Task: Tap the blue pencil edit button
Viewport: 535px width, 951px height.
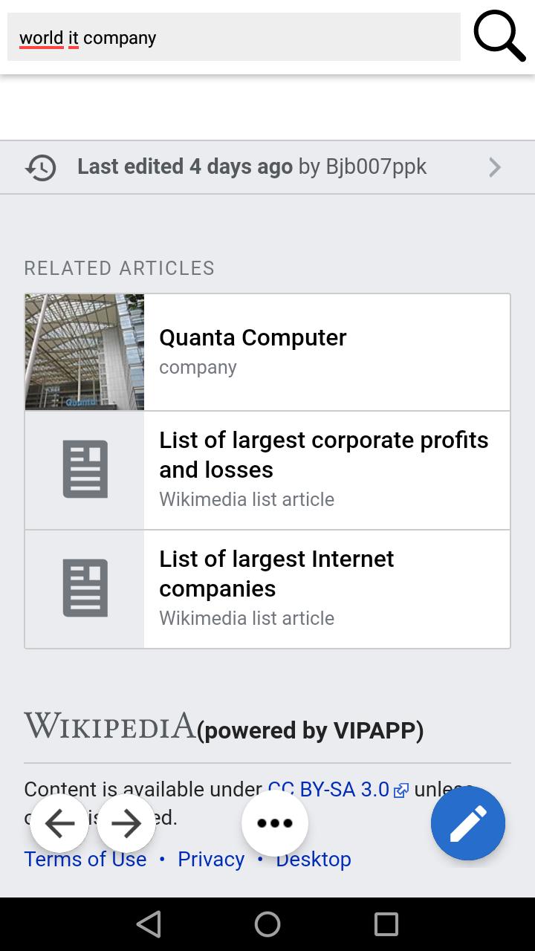Action: [468, 823]
